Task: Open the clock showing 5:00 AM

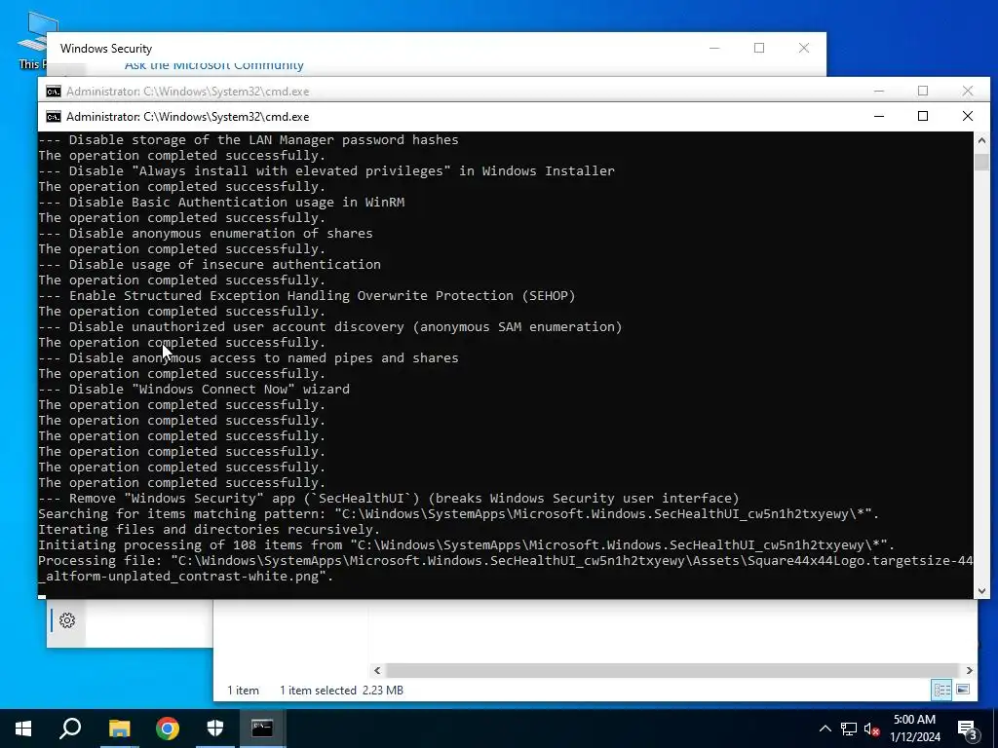Action: click(914, 720)
